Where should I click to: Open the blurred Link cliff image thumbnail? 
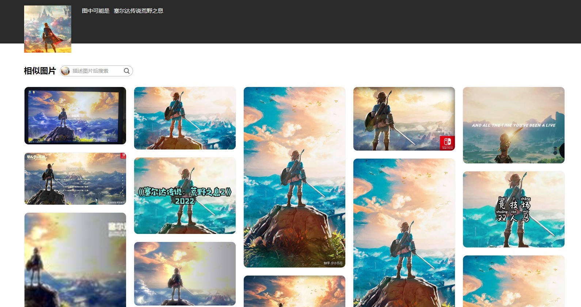pos(75,260)
